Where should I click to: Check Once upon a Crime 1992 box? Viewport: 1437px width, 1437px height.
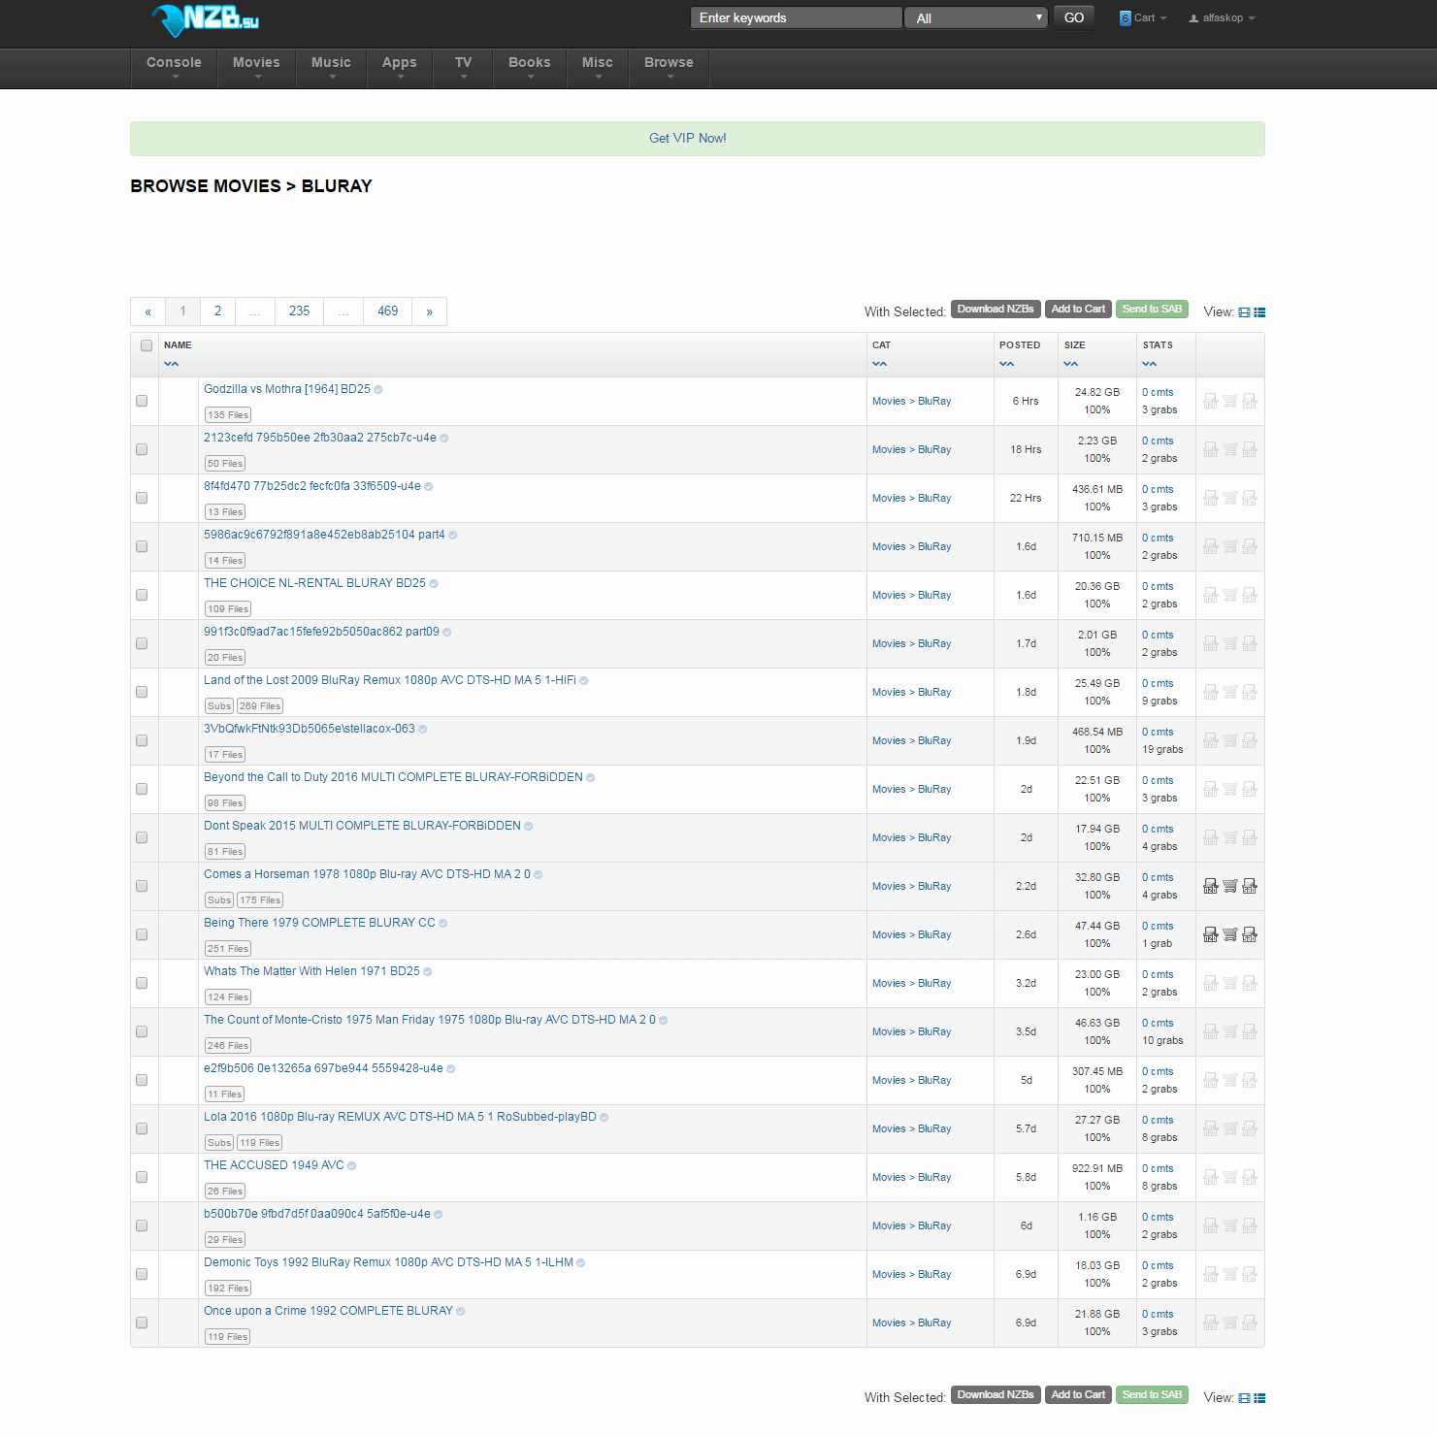142,1323
